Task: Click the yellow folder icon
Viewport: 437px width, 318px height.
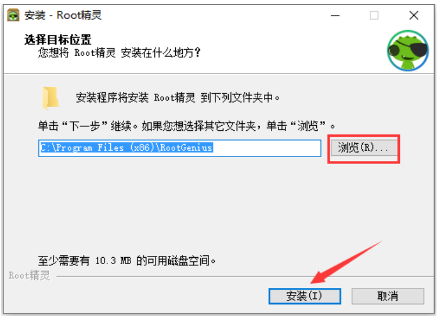Action: click(x=50, y=98)
